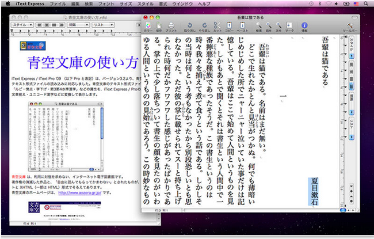374x239 pixels.
Task: Click the Time Machine icon in menu bar
Action: click(311, 3)
